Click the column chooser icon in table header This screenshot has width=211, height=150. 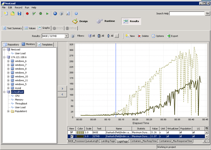pos(206,128)
